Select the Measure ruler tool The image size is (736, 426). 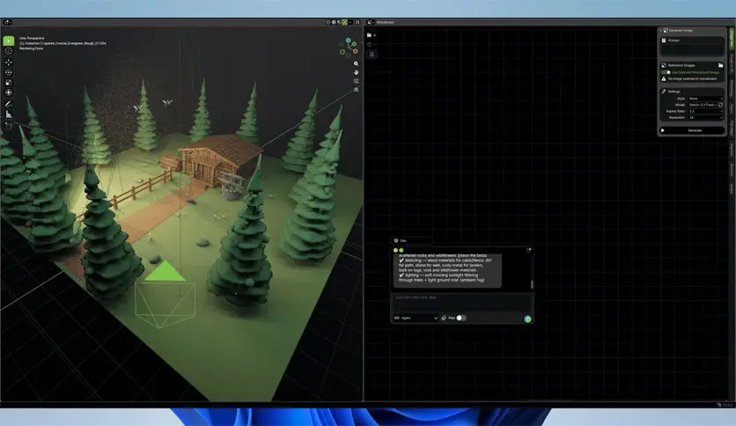[9, 114]
